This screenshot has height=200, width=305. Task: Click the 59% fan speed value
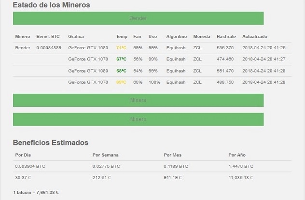click(x=138, y=48)
